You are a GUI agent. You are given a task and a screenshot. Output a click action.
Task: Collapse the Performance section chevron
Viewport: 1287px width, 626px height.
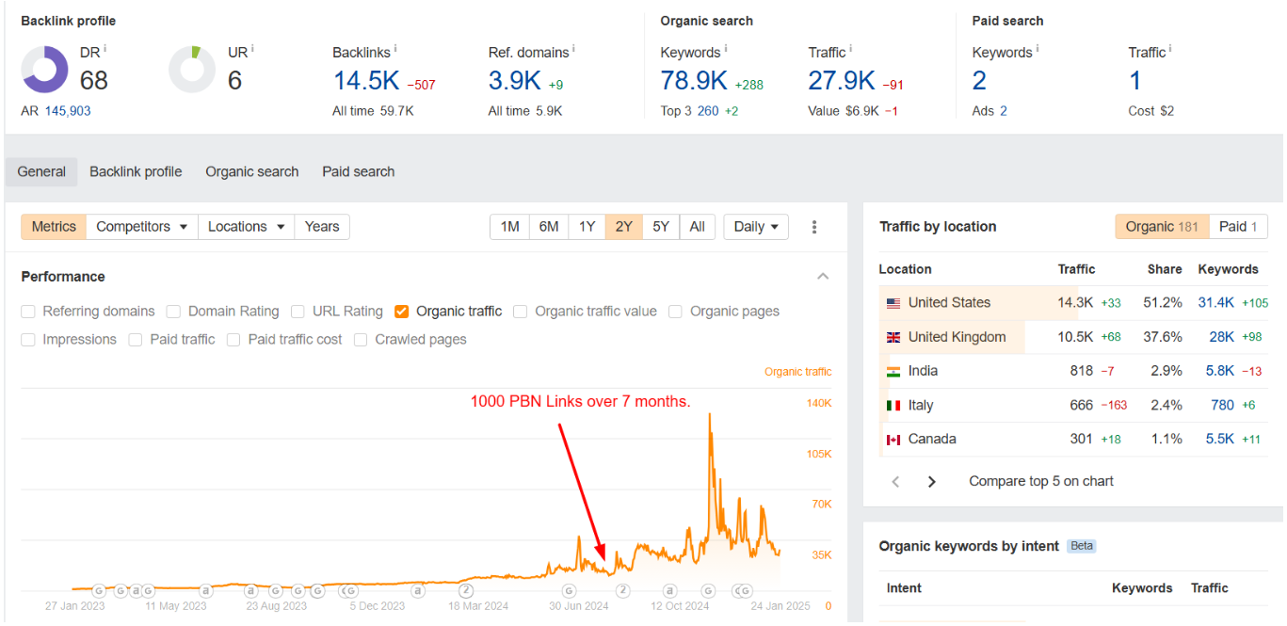pyautogui.click(x=823, y=277)
